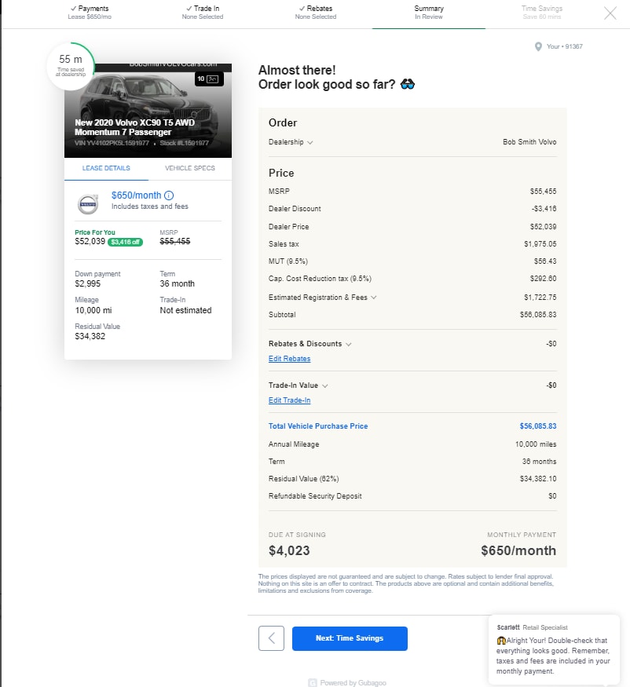The height and width of the screenshot is (687, 630).
Task: Open the Volvo XC90 vehicle photo
Action: click(x=148, y=111)
